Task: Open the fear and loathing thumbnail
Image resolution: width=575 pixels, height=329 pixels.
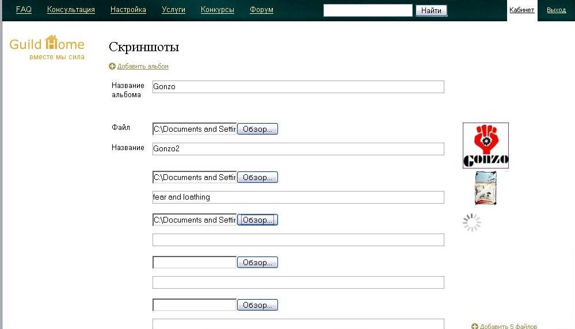Action: 485,188
